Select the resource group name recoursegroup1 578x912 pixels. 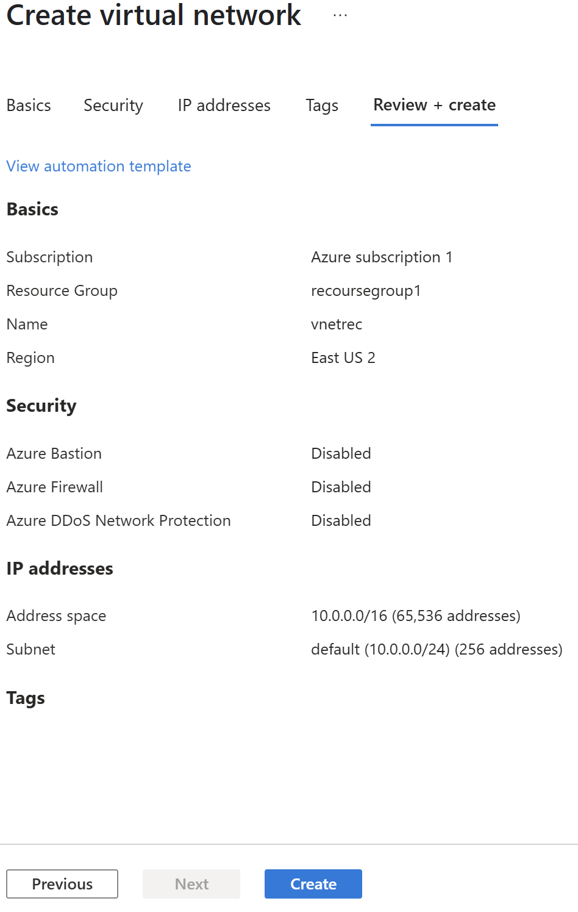coord(366,290)
